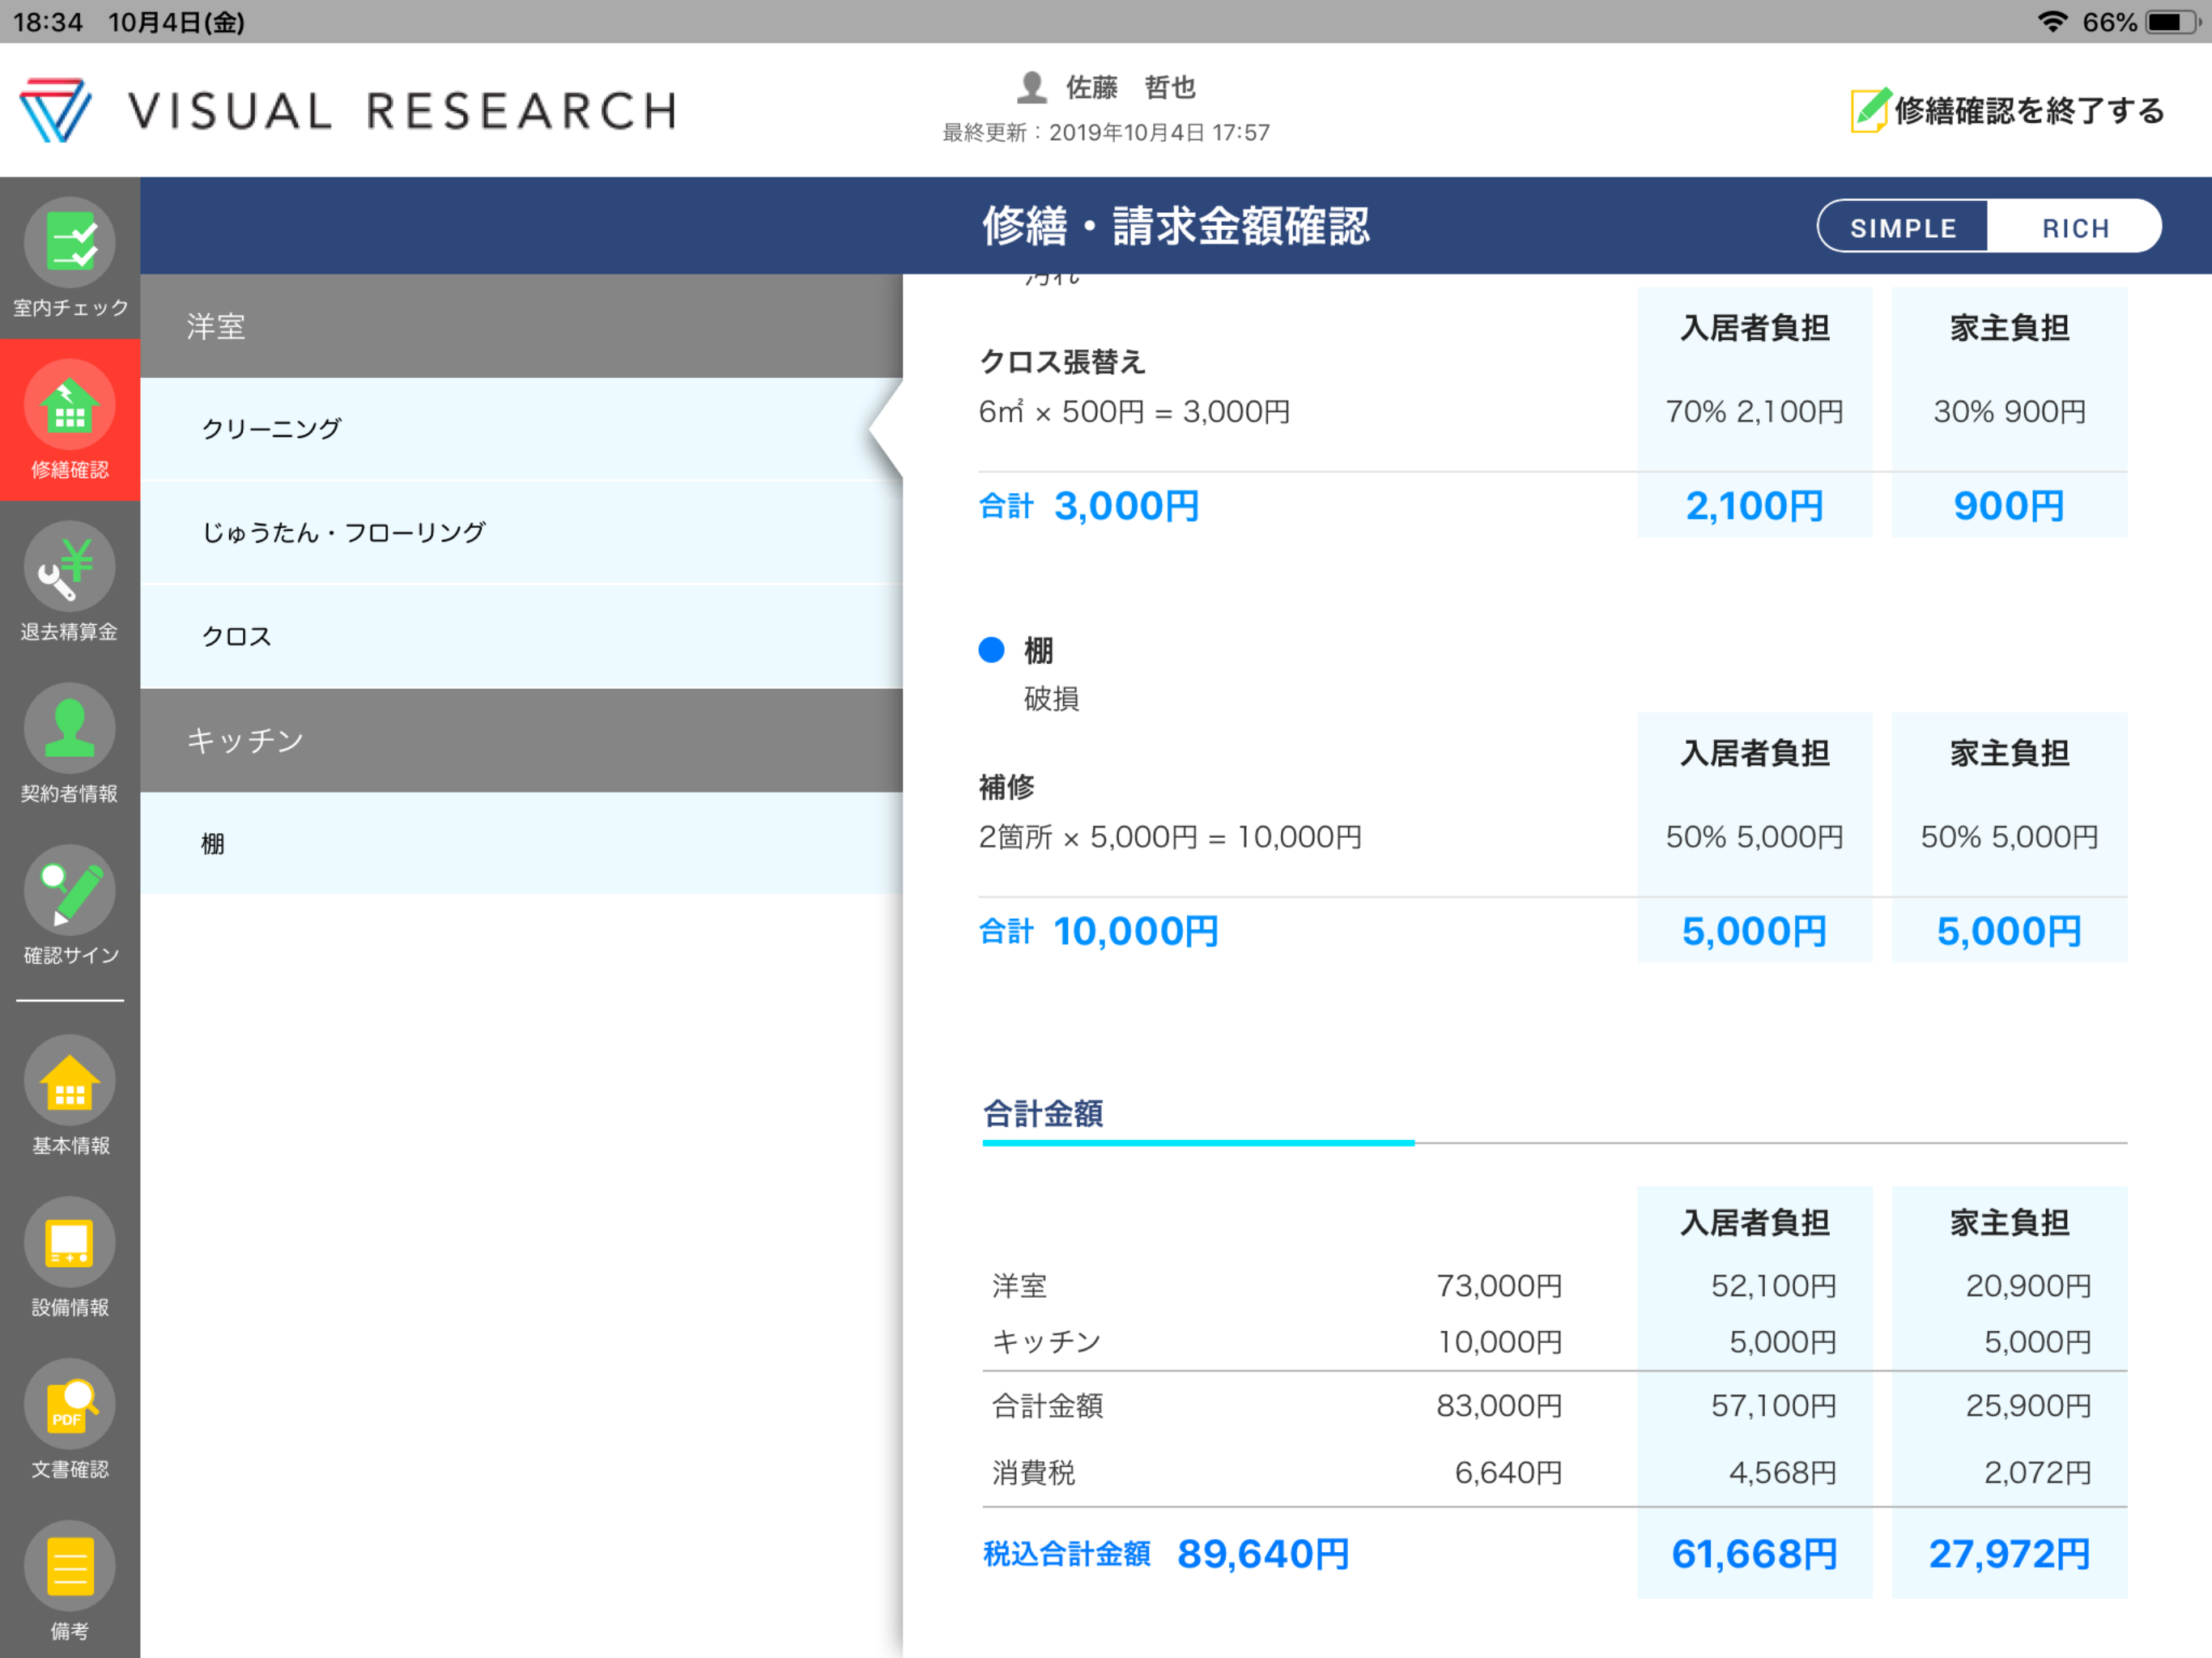Open the 室内チェック sidebar icon
This screenshot has width=2212, height=1658.
70,243
